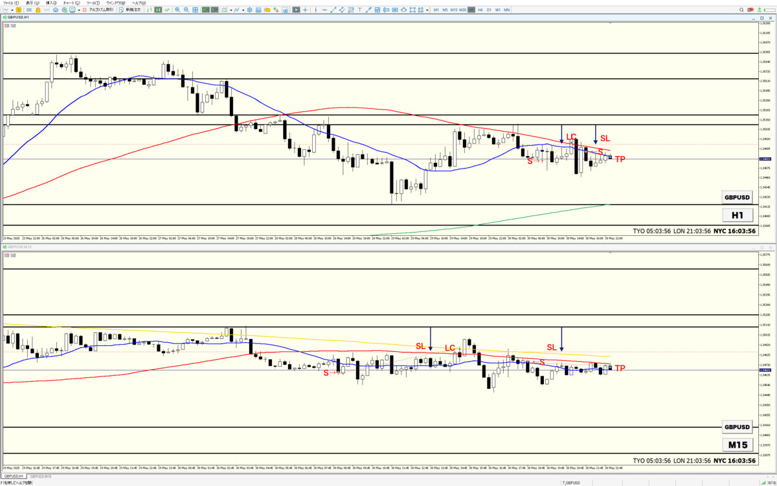Click the GBPUSD label on H1 chart
The height and width of the screenshot is (486, 777).
coord(737,198)
